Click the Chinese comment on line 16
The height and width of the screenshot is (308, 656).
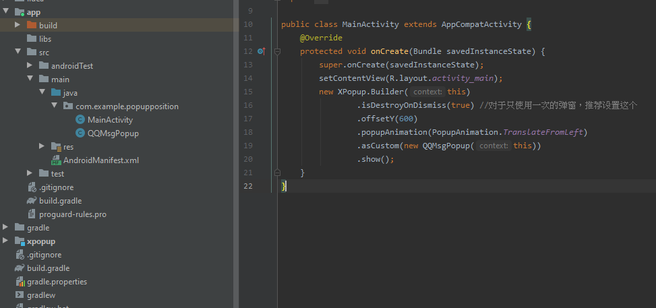point(558,105)
